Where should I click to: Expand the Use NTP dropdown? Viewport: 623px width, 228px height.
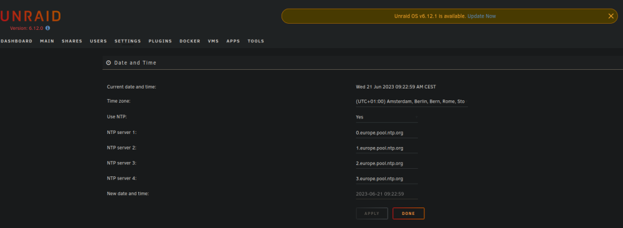(x=387, y=117)
